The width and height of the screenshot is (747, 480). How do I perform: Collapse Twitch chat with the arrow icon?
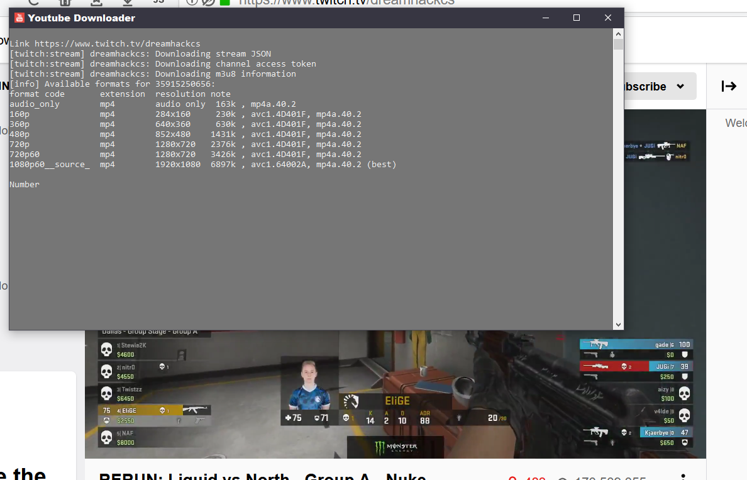click(728, 86)
